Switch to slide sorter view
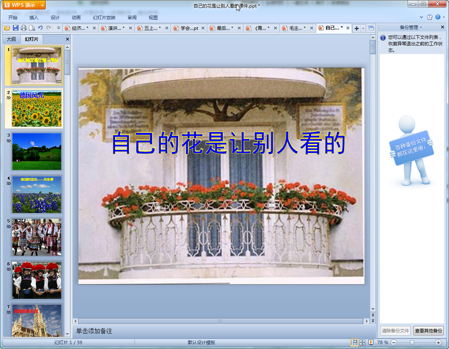Image resolution: width=449 pixels, height=349 pixels. [x=362, y=343]
